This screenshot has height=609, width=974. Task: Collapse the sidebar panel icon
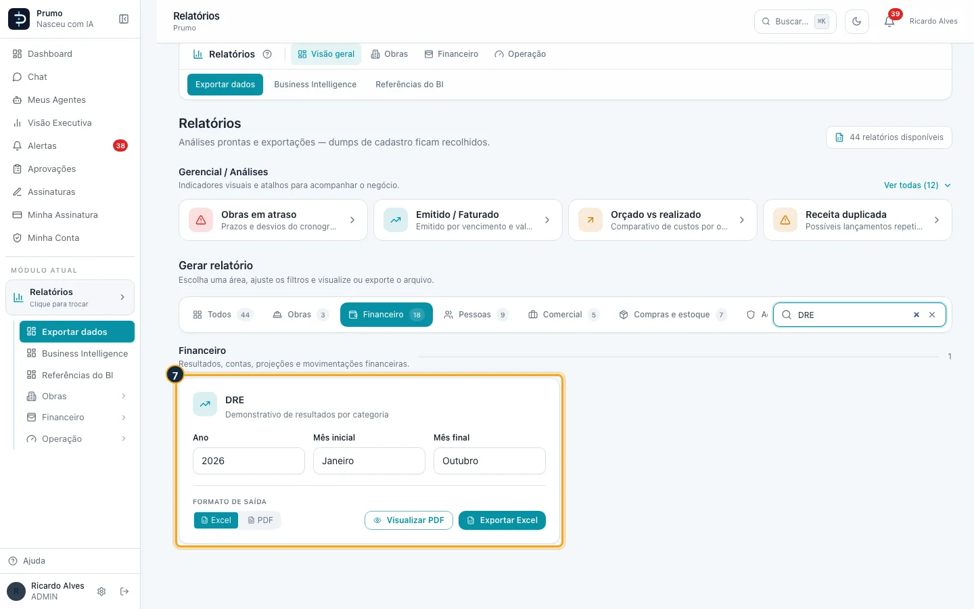(124, 19)
